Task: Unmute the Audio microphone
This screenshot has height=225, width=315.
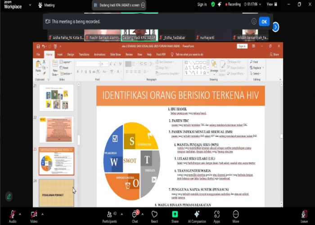Action: coord(12,215)
